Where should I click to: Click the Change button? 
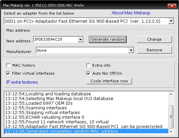154,39
